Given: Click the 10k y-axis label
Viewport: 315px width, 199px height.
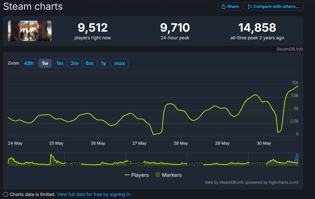Looking at the screenshot, I should tap(295, 83).
